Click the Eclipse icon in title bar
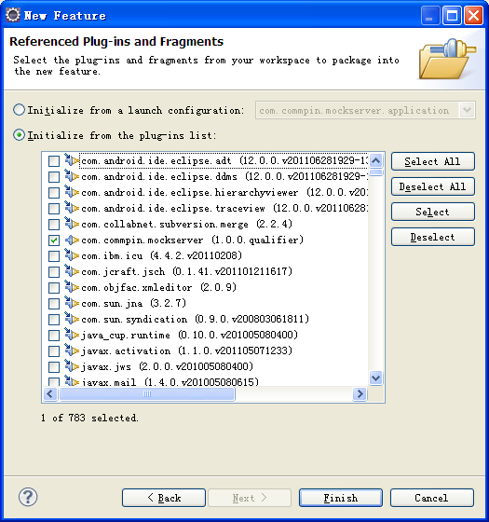 tap(13, 15)
